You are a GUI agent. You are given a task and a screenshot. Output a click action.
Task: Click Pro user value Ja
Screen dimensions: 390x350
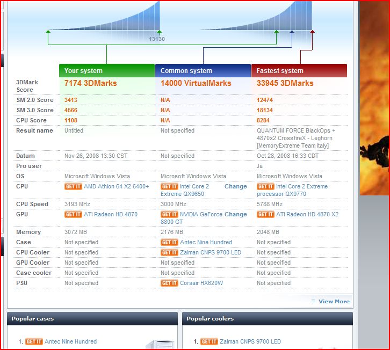coord(259,166)
